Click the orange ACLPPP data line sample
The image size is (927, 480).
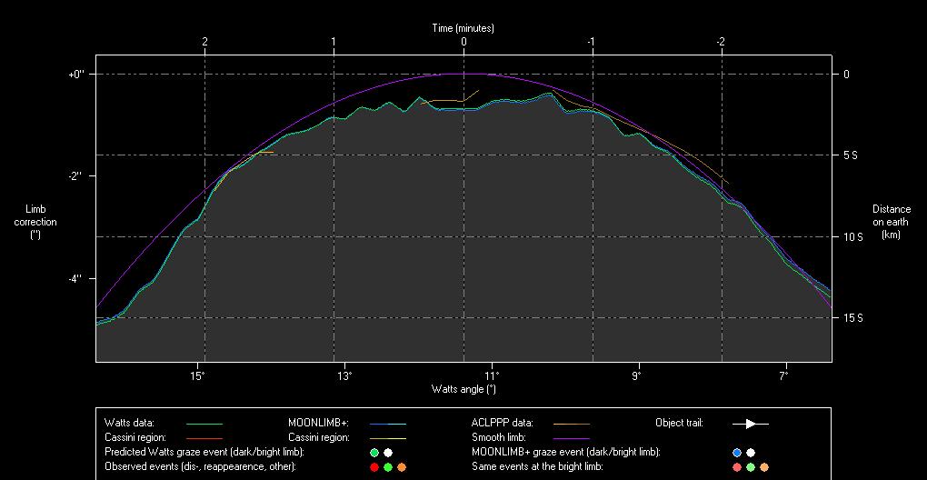tap(571, 424)
